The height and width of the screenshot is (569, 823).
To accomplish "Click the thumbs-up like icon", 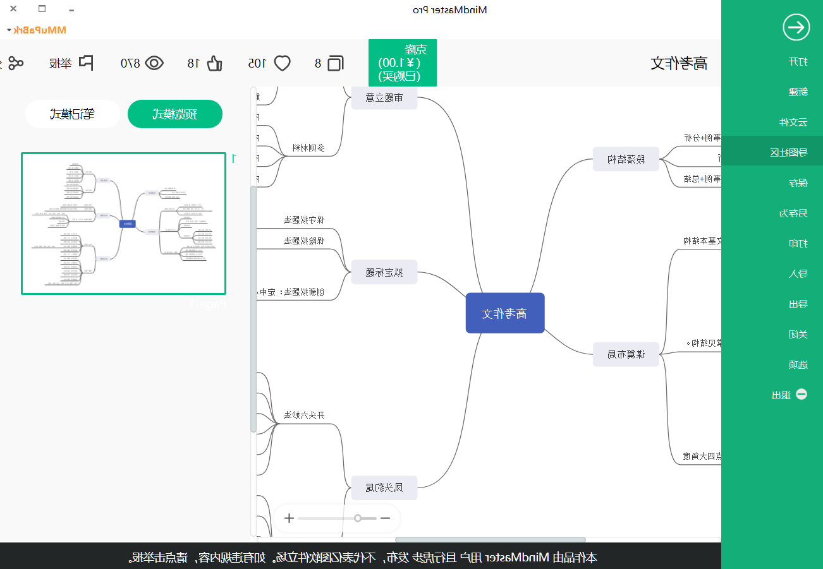I will (x=214, y=63).
